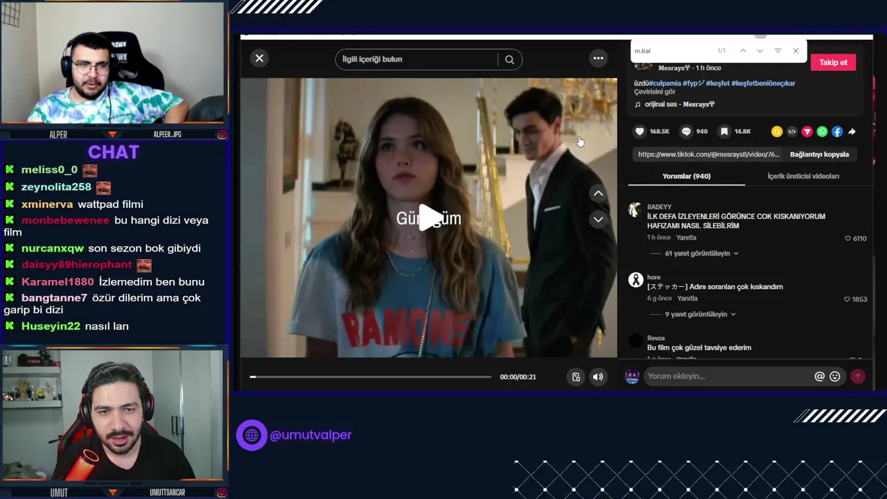887x499 pixels.
Task: Click the search magnifier icon
Action: click(x=509, y=60)
